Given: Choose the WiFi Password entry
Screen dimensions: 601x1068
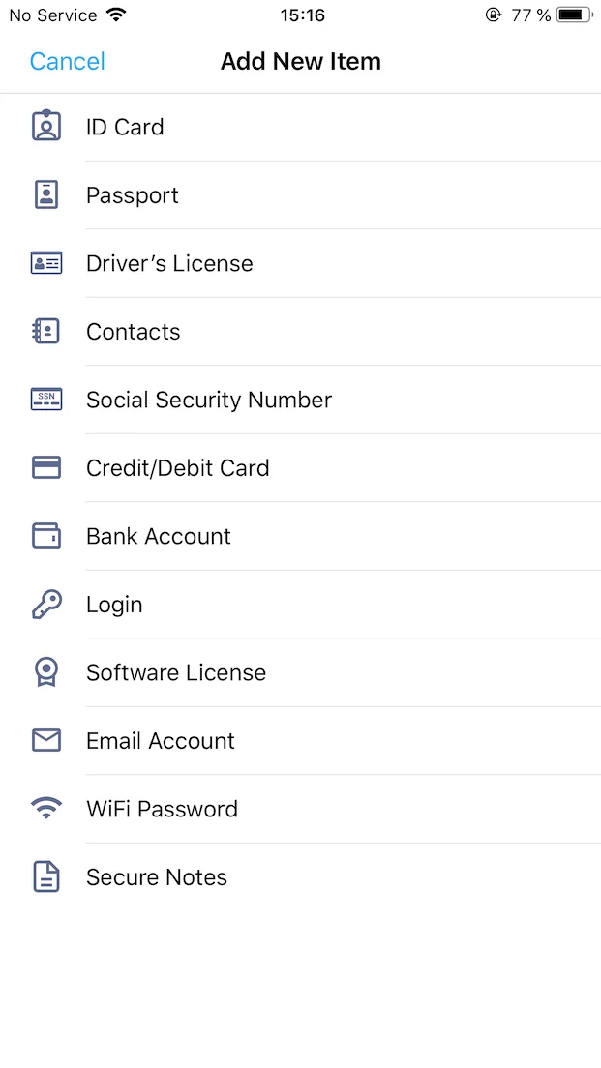Looking at the screenshot, I should pos(162,809).
